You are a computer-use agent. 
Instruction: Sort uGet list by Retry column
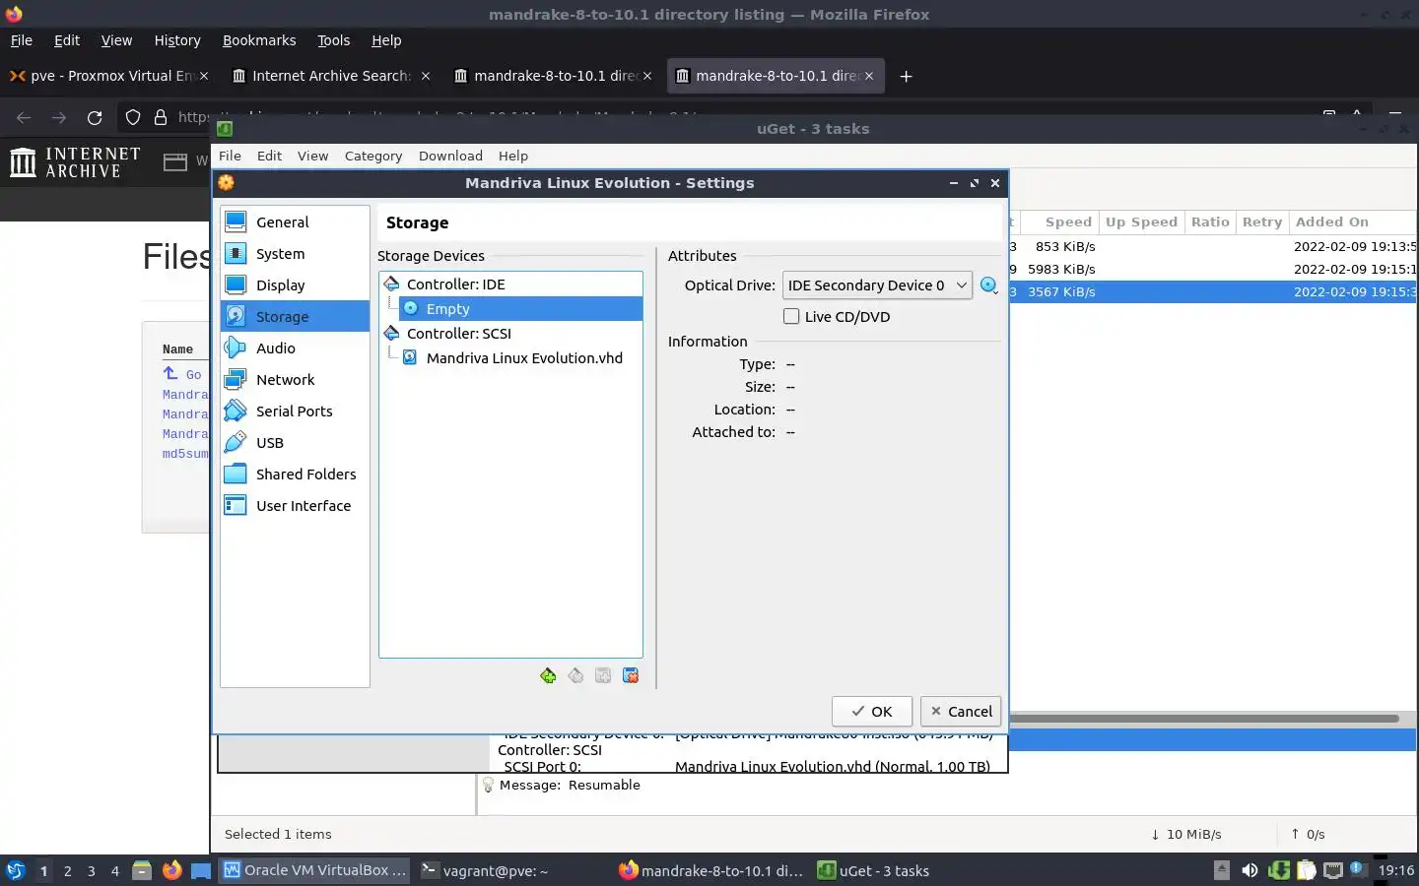pos(1262,222)
